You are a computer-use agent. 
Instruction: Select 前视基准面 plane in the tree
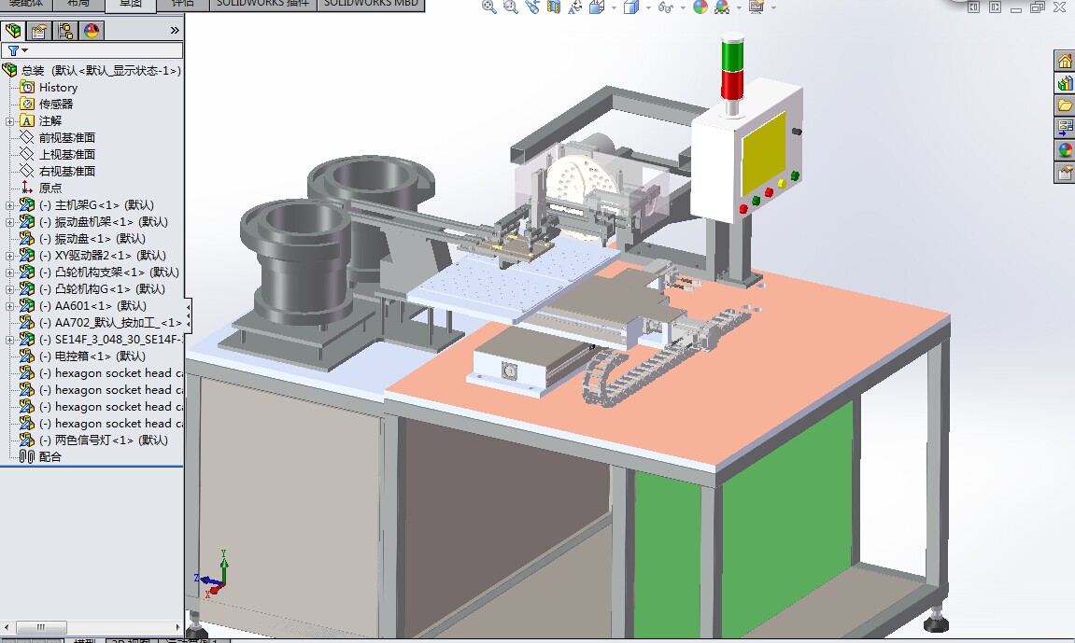click(66, 138)
